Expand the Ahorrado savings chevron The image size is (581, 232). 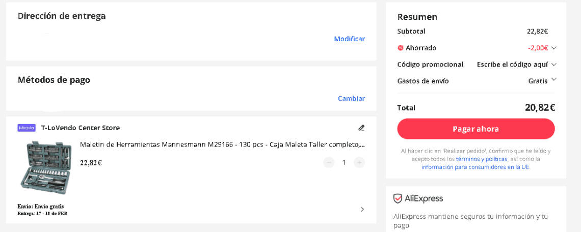pos(554,48)
